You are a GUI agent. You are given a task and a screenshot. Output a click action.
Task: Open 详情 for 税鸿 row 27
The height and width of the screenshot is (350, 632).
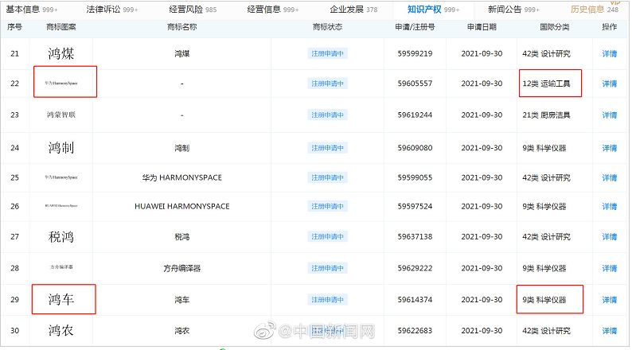coord(610,236)
